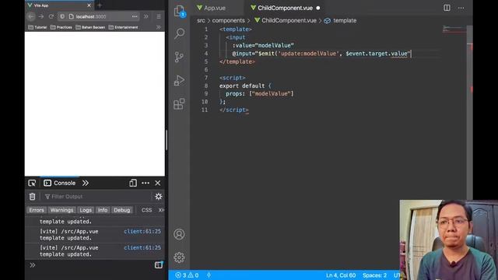Click the console command prompt chevrons
This screenshot has height=280, width=498.
pyautogui.click(x=33, y=265)
